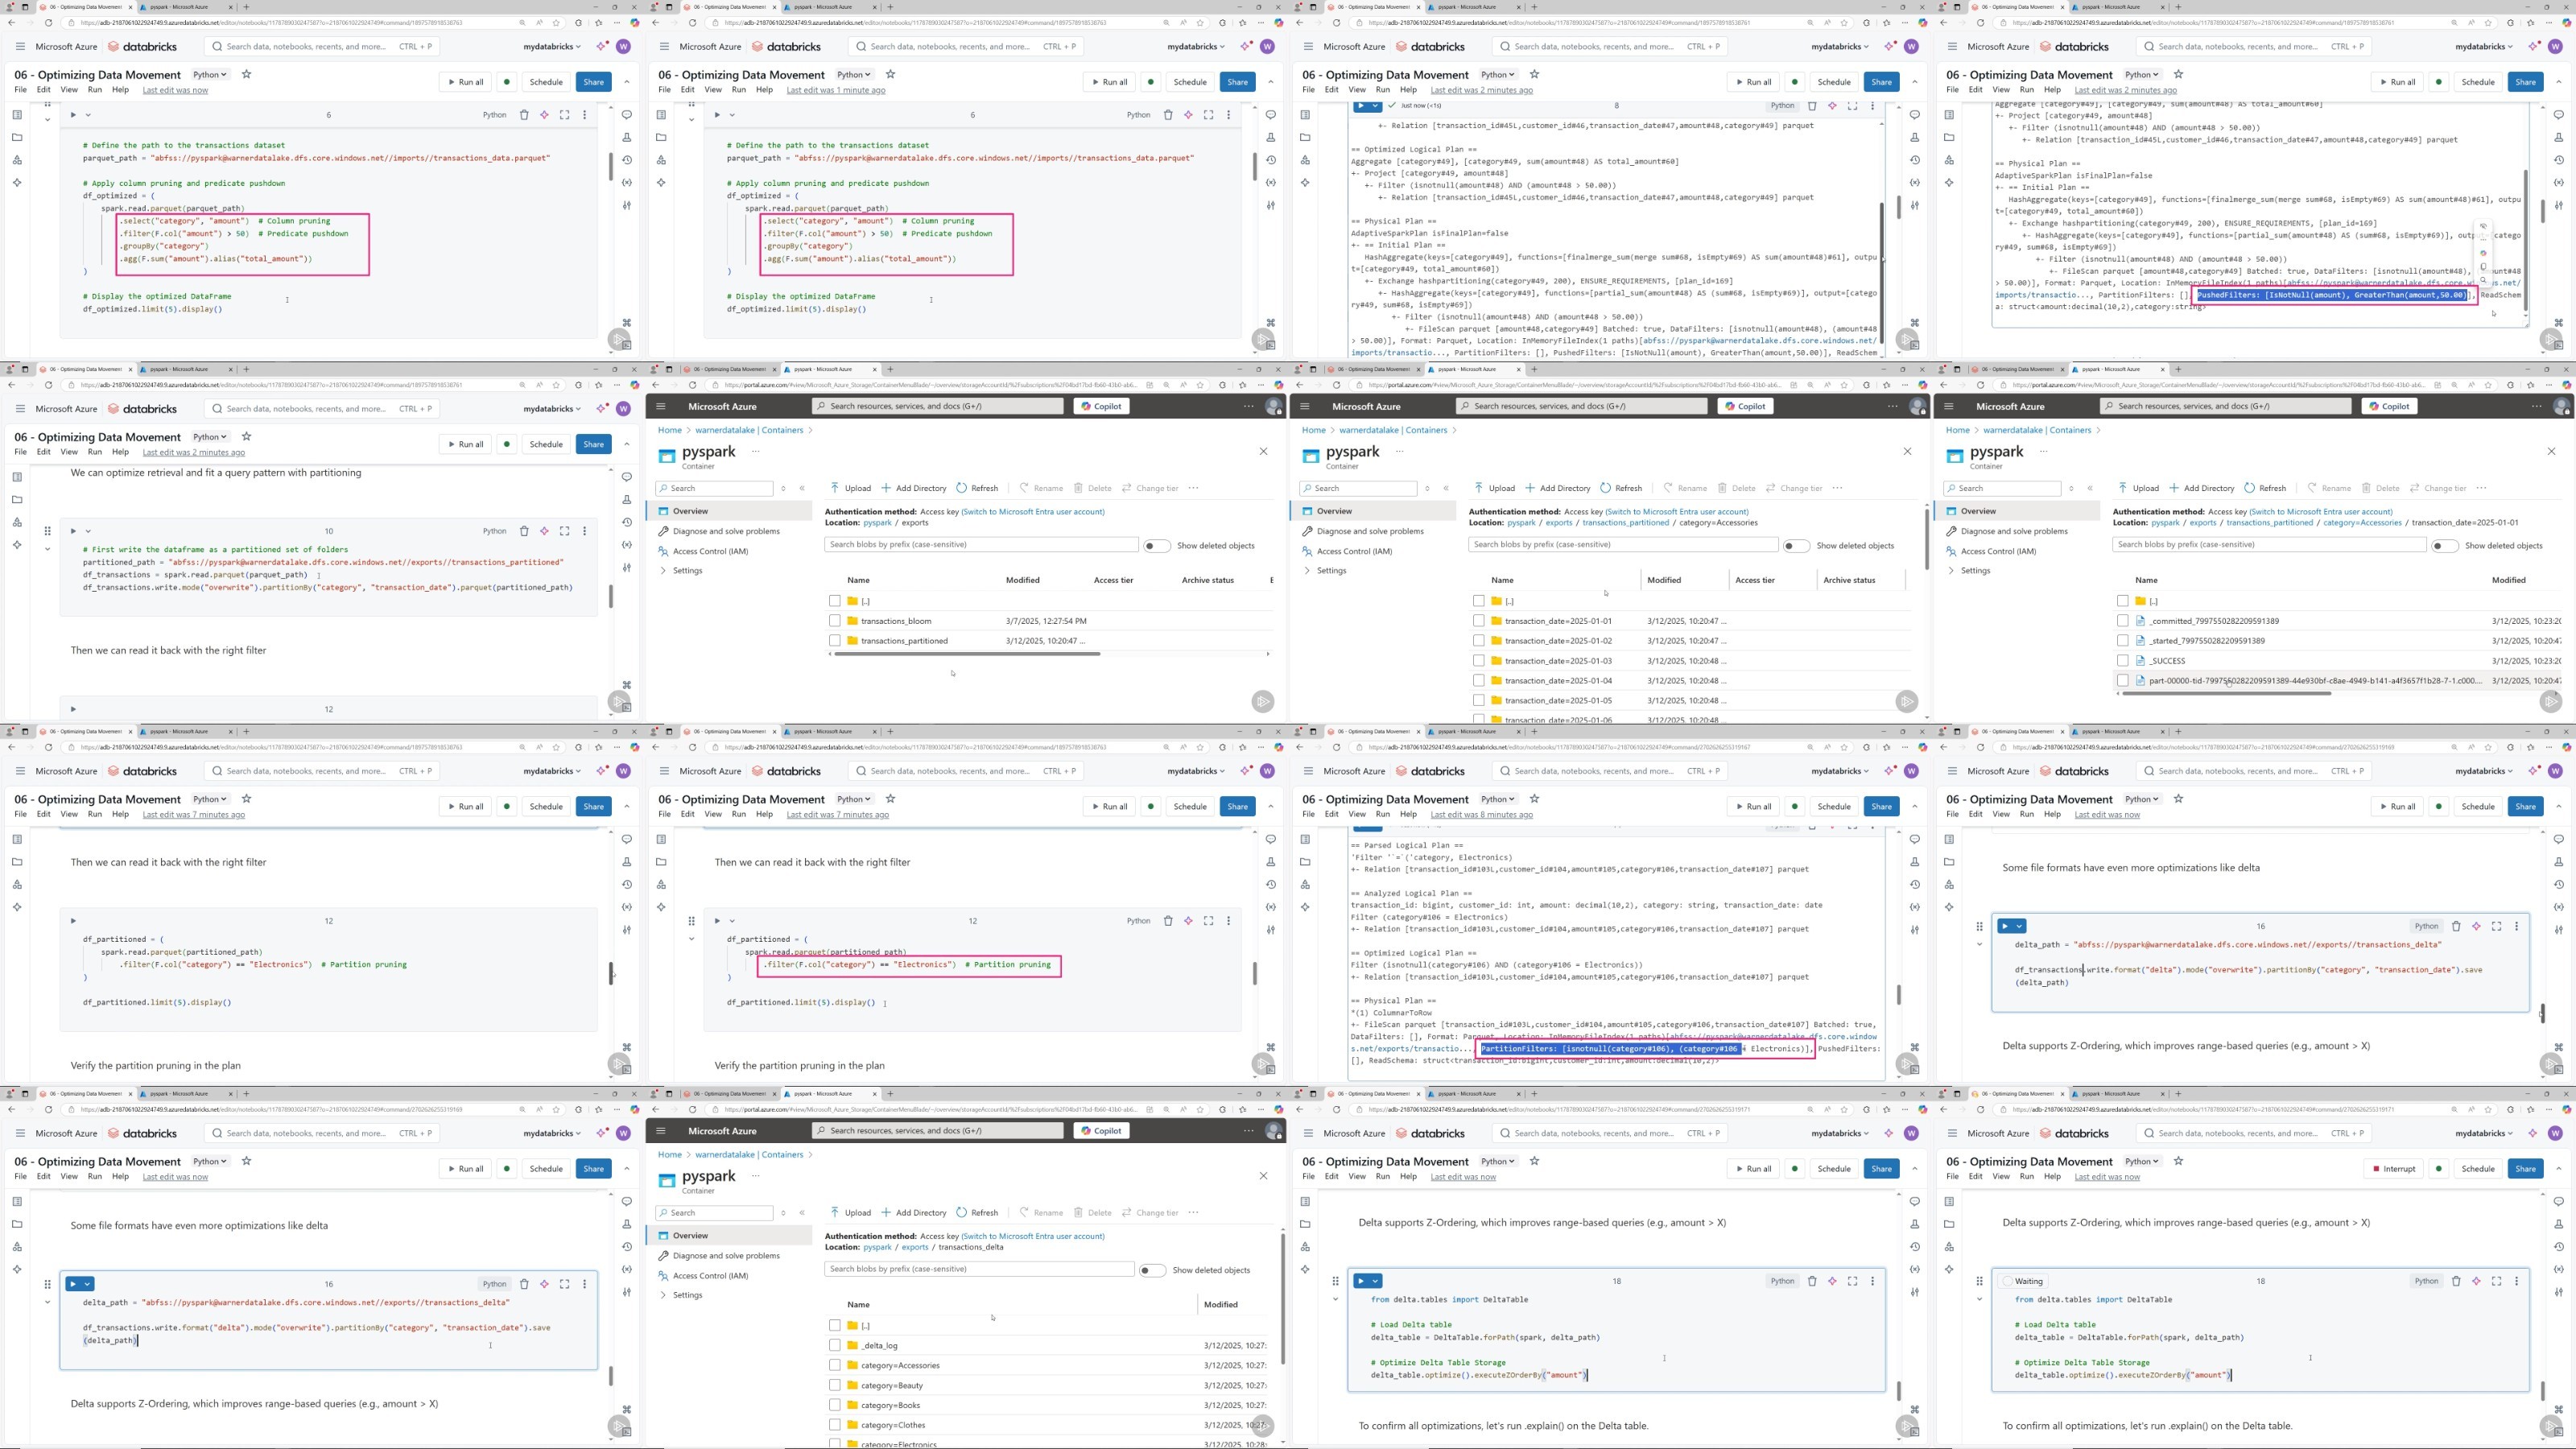
Task: Open the Last edit was 1 minute ago link
Action: point(835,90)
